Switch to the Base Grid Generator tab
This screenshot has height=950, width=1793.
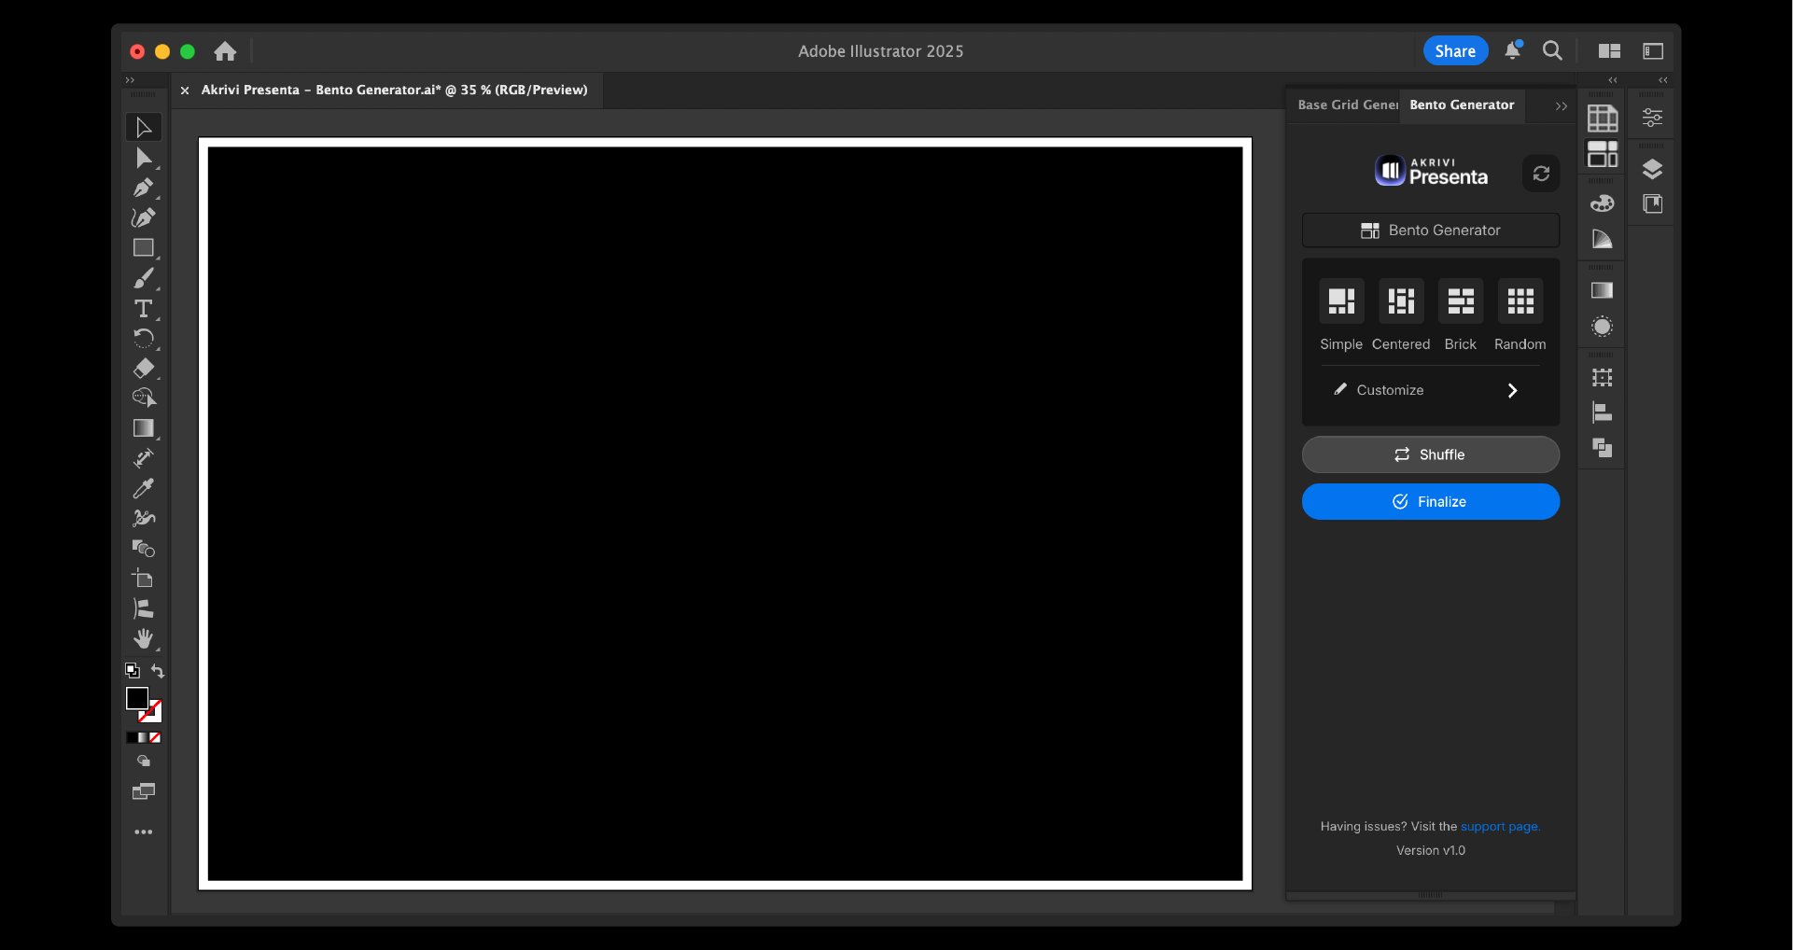pyautogui.click(x=1347, y=105)
